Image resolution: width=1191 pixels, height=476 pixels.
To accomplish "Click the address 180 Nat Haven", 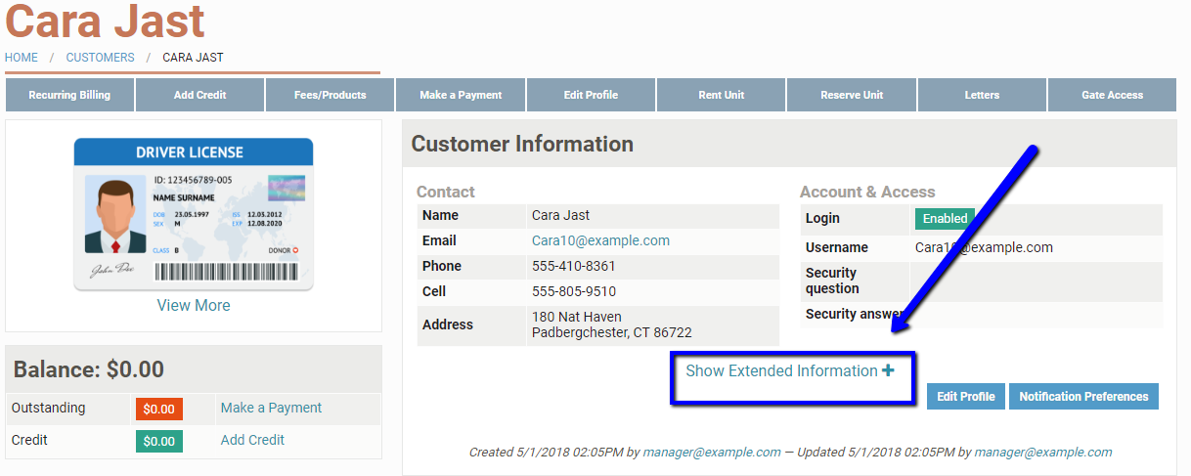I will point(576,317).
